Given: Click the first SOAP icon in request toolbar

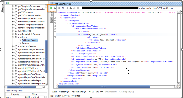Looking at the screenshot, I should [59, 8].
